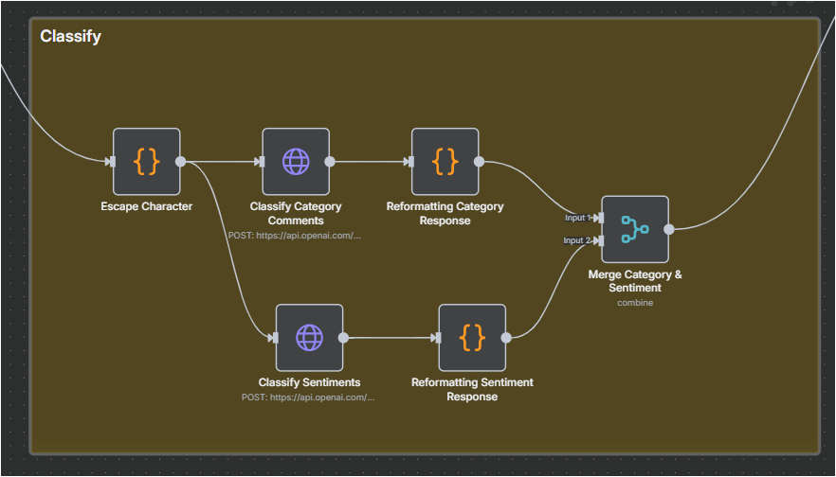The image size is (836, 477).
Task: Select the Reformatting Sentiment Response code node
Action: coord(472,338)
